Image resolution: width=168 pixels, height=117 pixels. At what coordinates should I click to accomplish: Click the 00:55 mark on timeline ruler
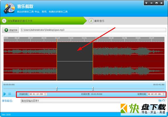(x=44, y=38)
